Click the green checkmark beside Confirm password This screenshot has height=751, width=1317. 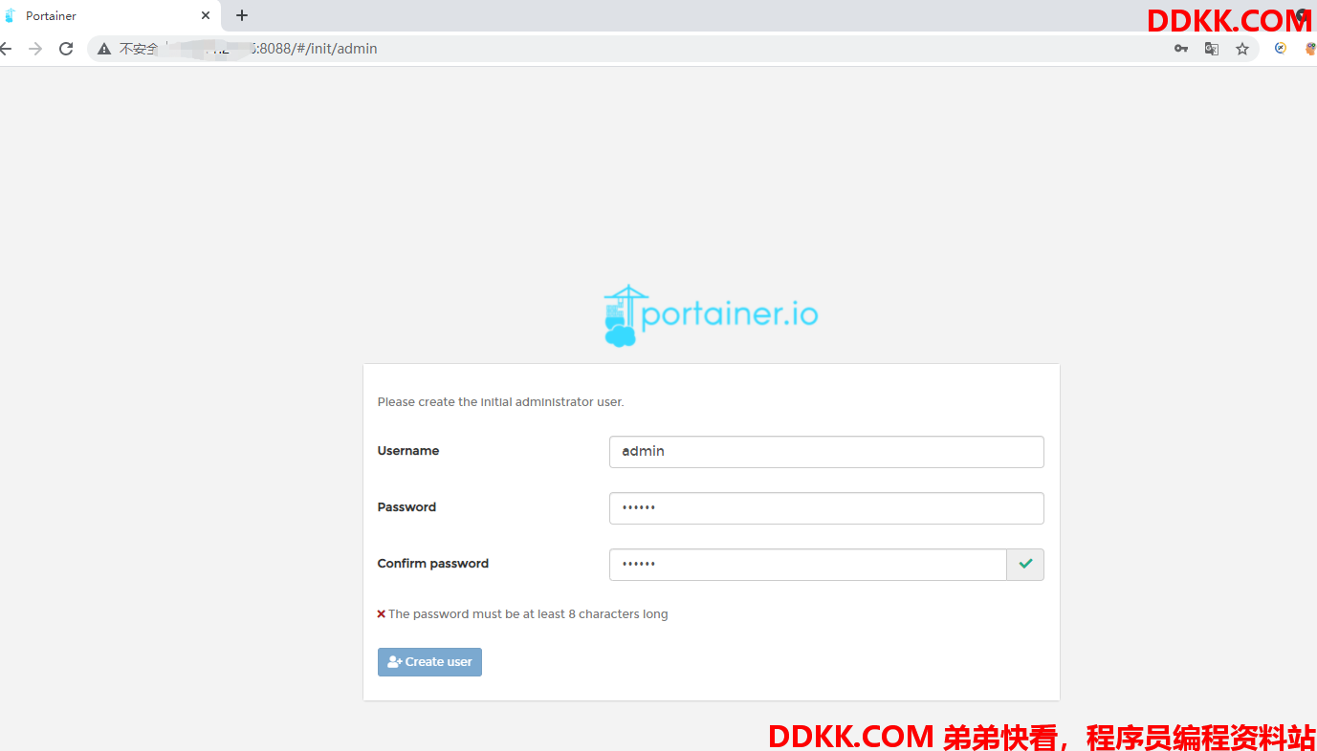click(x=1025, y=565)
